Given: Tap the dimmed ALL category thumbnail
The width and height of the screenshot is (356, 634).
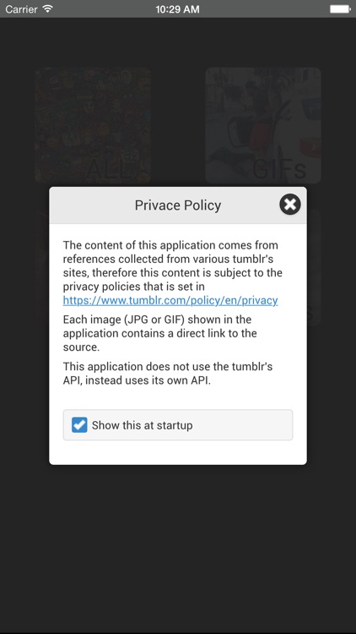Looking at the screenshot, I should [x=93, y=125].
